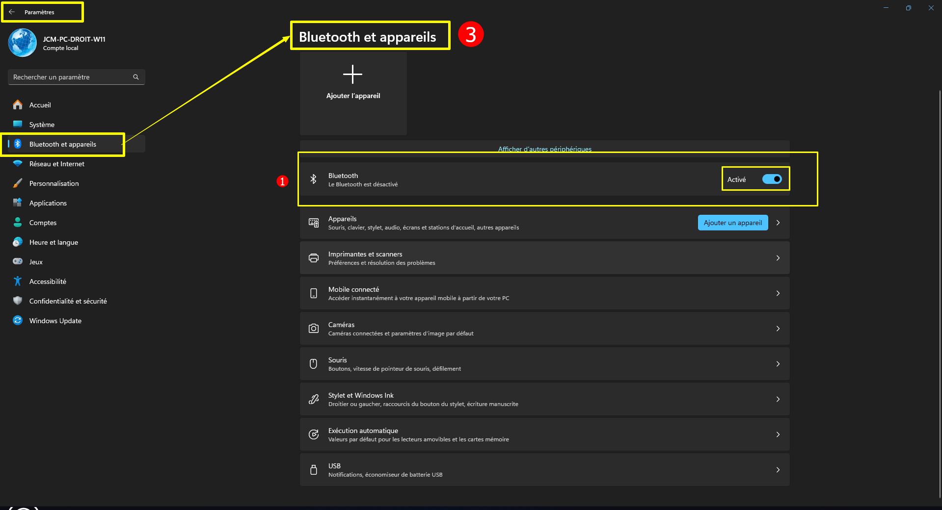Image resolution: width=942 pixels, height=510 pixels.
Task: Click the Mobile connecté phone icon
Action: click(314, 293)
